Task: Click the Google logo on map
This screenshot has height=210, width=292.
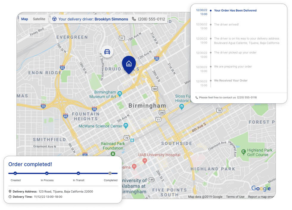Action: coord(261,188)
